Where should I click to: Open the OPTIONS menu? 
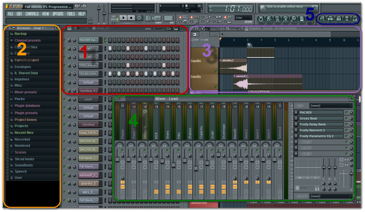[58, 14]
